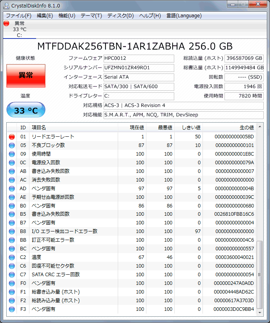Image resolution: width=270 pixels, height=323 pixels.
Task: Click the interface field Serial ATA
Action: click(x=139, y=77)
